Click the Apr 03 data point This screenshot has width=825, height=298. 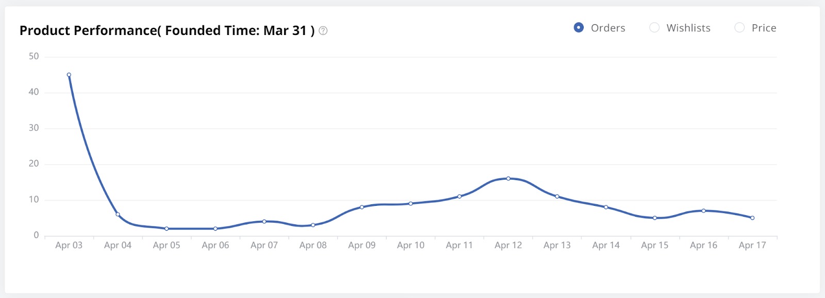pyautogui.click(x=69, y=75)
